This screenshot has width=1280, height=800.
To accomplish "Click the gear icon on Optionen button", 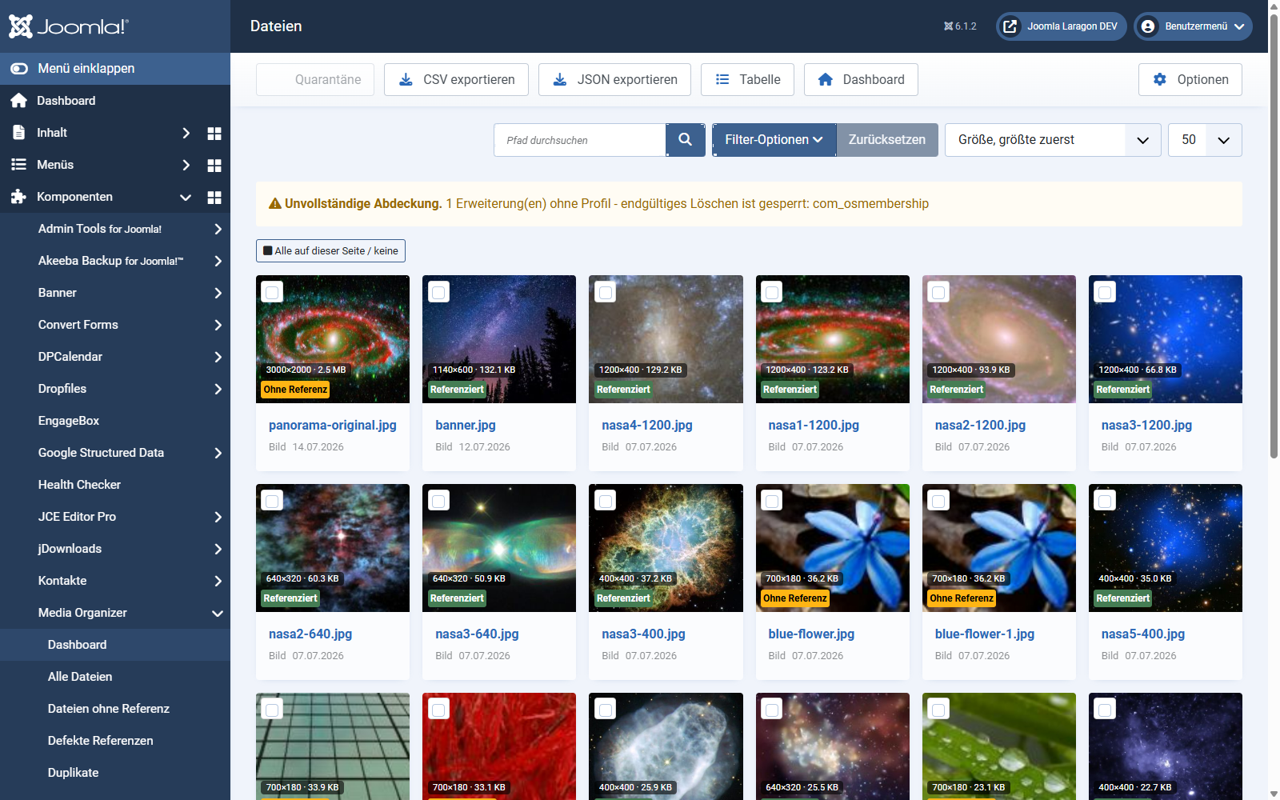I will pos(1160,80).
